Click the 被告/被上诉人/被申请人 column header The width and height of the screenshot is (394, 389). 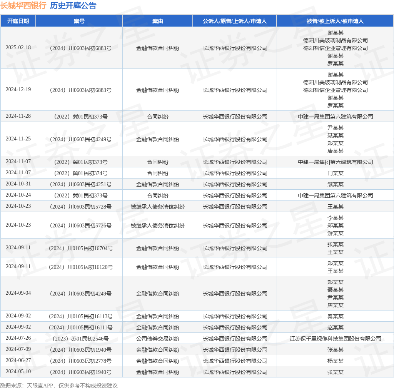coord(335,21)
